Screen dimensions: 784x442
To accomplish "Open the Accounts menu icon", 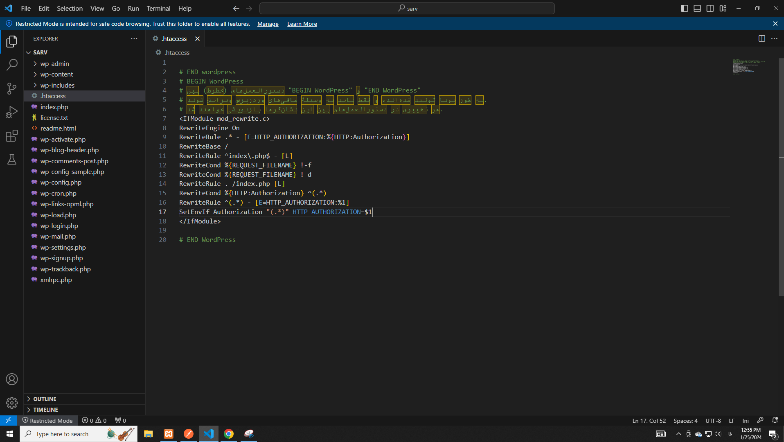I will (12, 379).
